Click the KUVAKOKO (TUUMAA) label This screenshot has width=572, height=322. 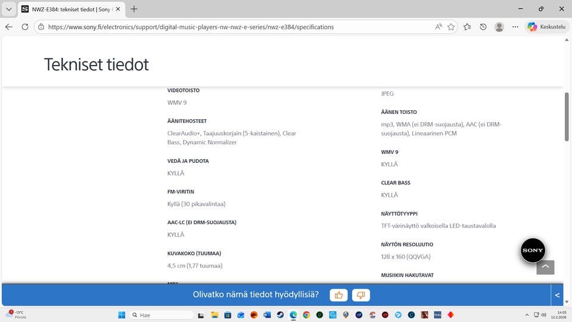click(x=194, y=253)
